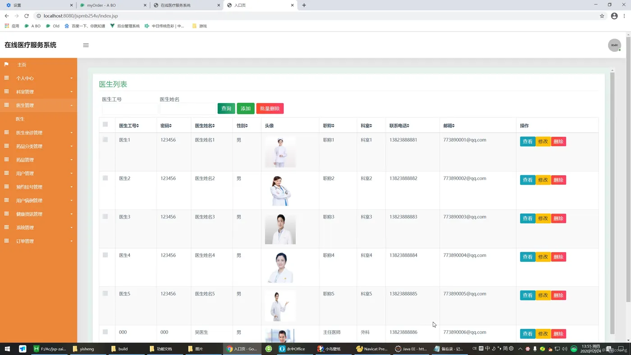The width and height of the screenshot is (631, 355).
Task: Click the 添加 add button
Action: 246,109
